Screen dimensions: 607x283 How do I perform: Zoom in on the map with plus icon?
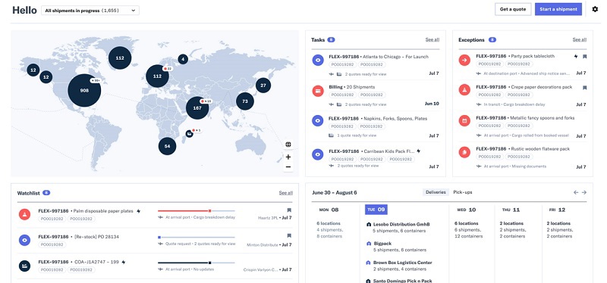288,157
